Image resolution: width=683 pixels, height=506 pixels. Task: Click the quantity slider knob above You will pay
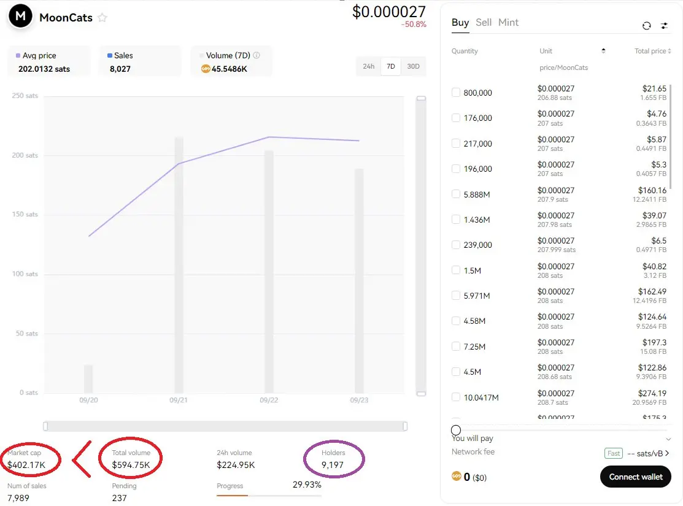tap(455, 430)
